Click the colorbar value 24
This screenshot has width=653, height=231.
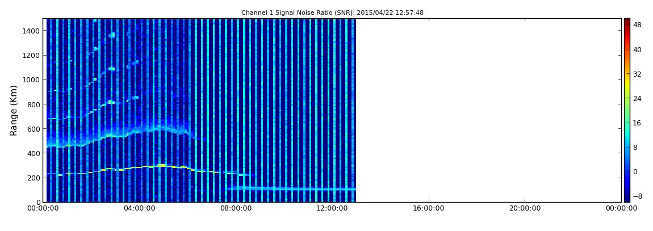[x=637, y=99]
